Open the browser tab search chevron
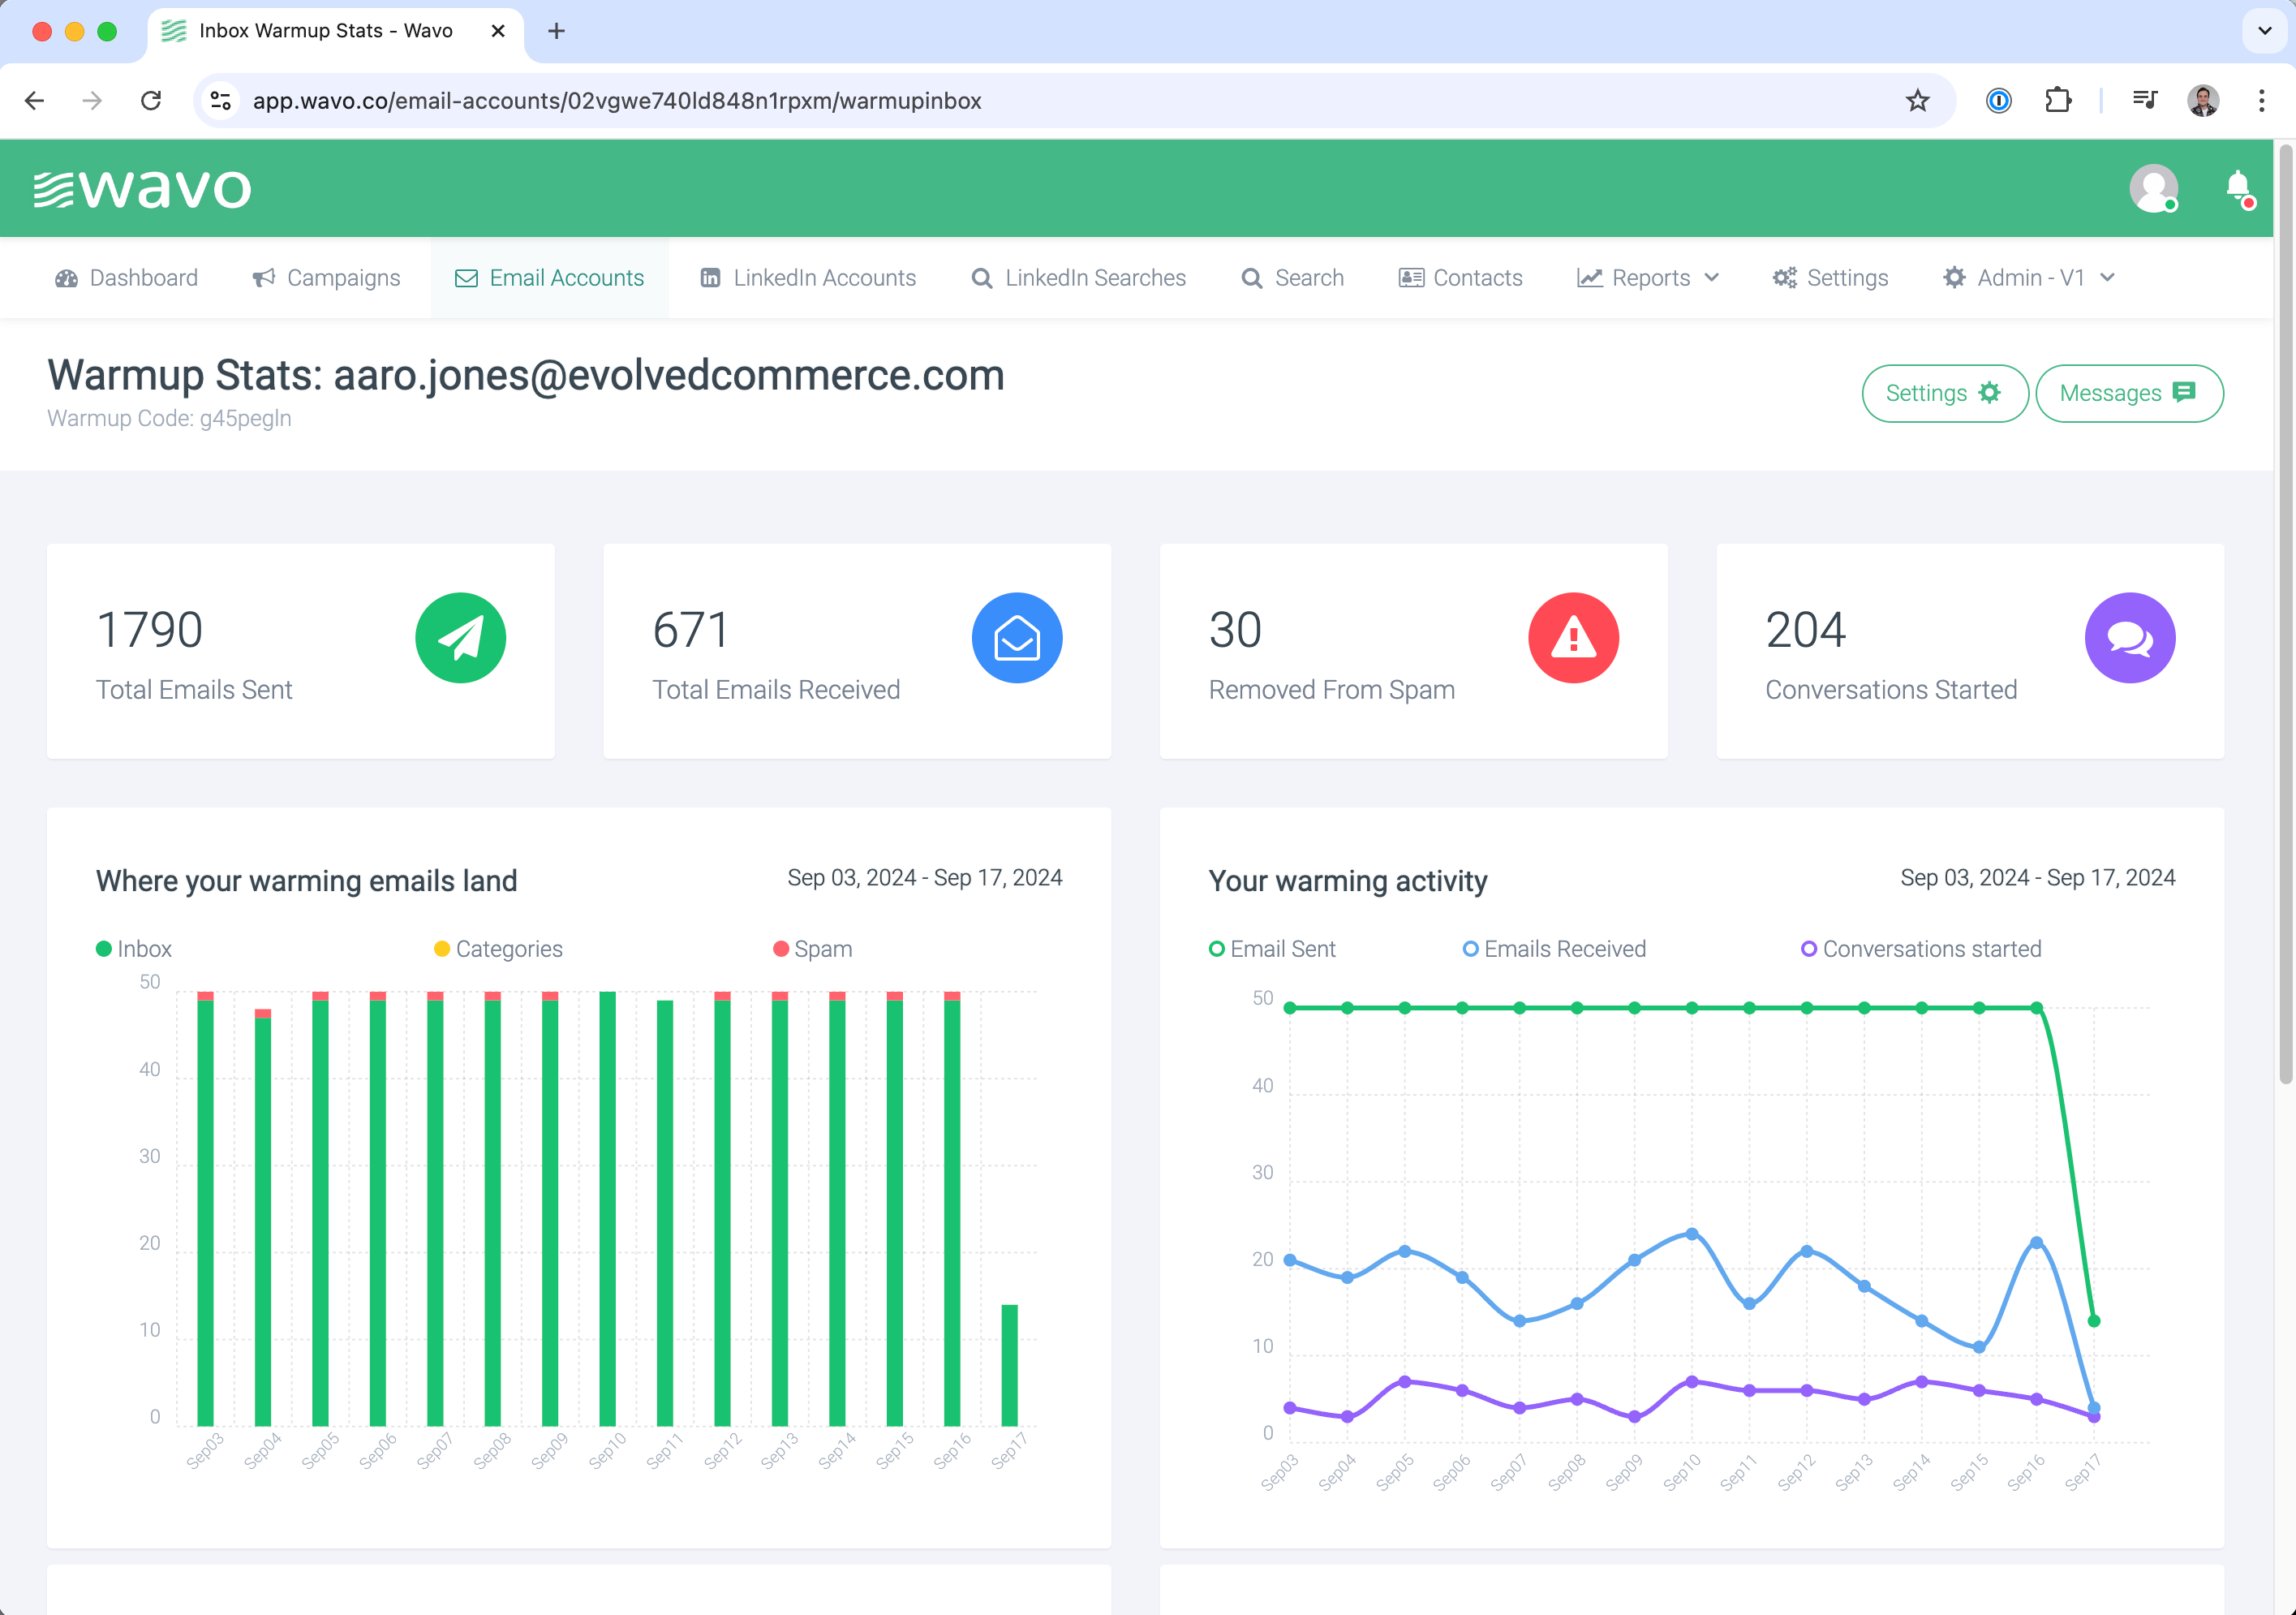Image resolution: width=2296 pixels, height=1615 pixels. click(2264, 31)
